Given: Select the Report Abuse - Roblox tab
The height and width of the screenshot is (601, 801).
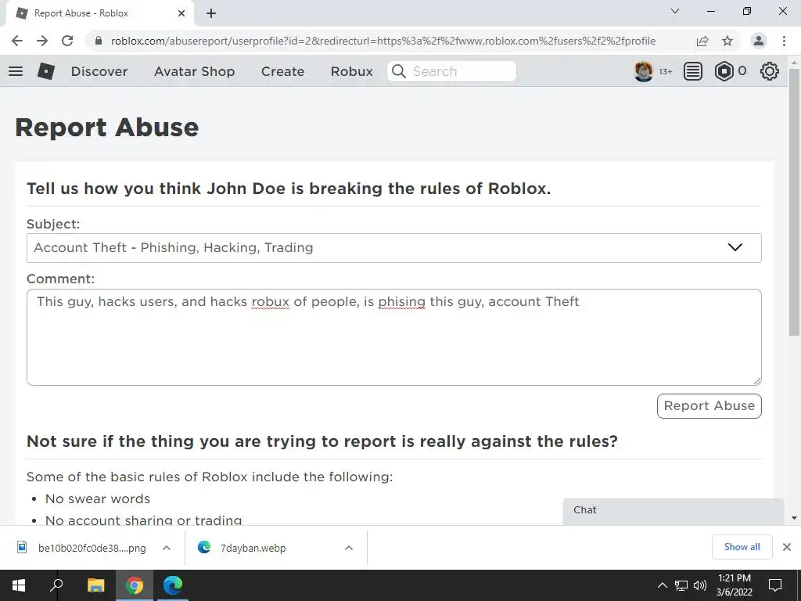Looking at the screenshot, I should click(x=99, y=13).
